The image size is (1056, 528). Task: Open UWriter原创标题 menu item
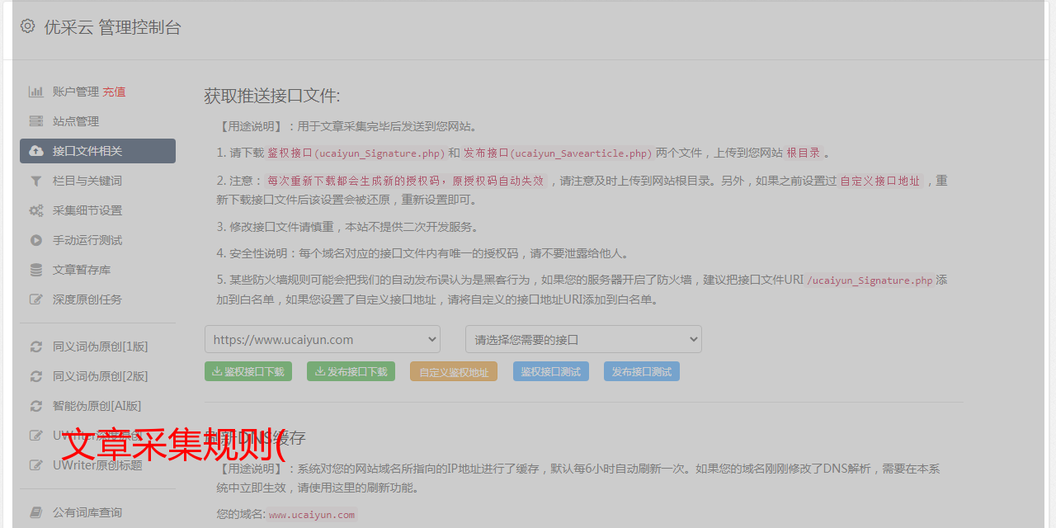[97, 465]
